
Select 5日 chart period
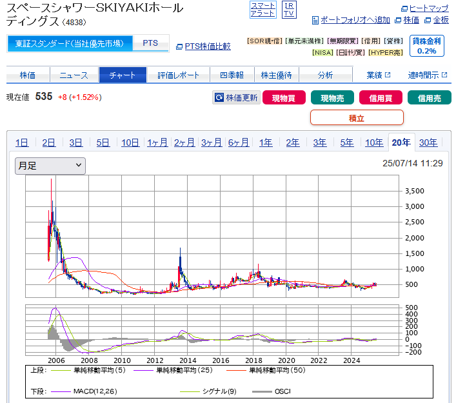click(103, 143)
